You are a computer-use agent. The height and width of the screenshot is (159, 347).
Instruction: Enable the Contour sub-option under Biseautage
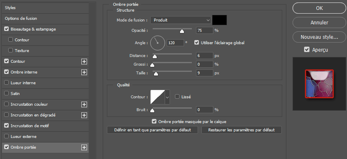pos(10,40)
